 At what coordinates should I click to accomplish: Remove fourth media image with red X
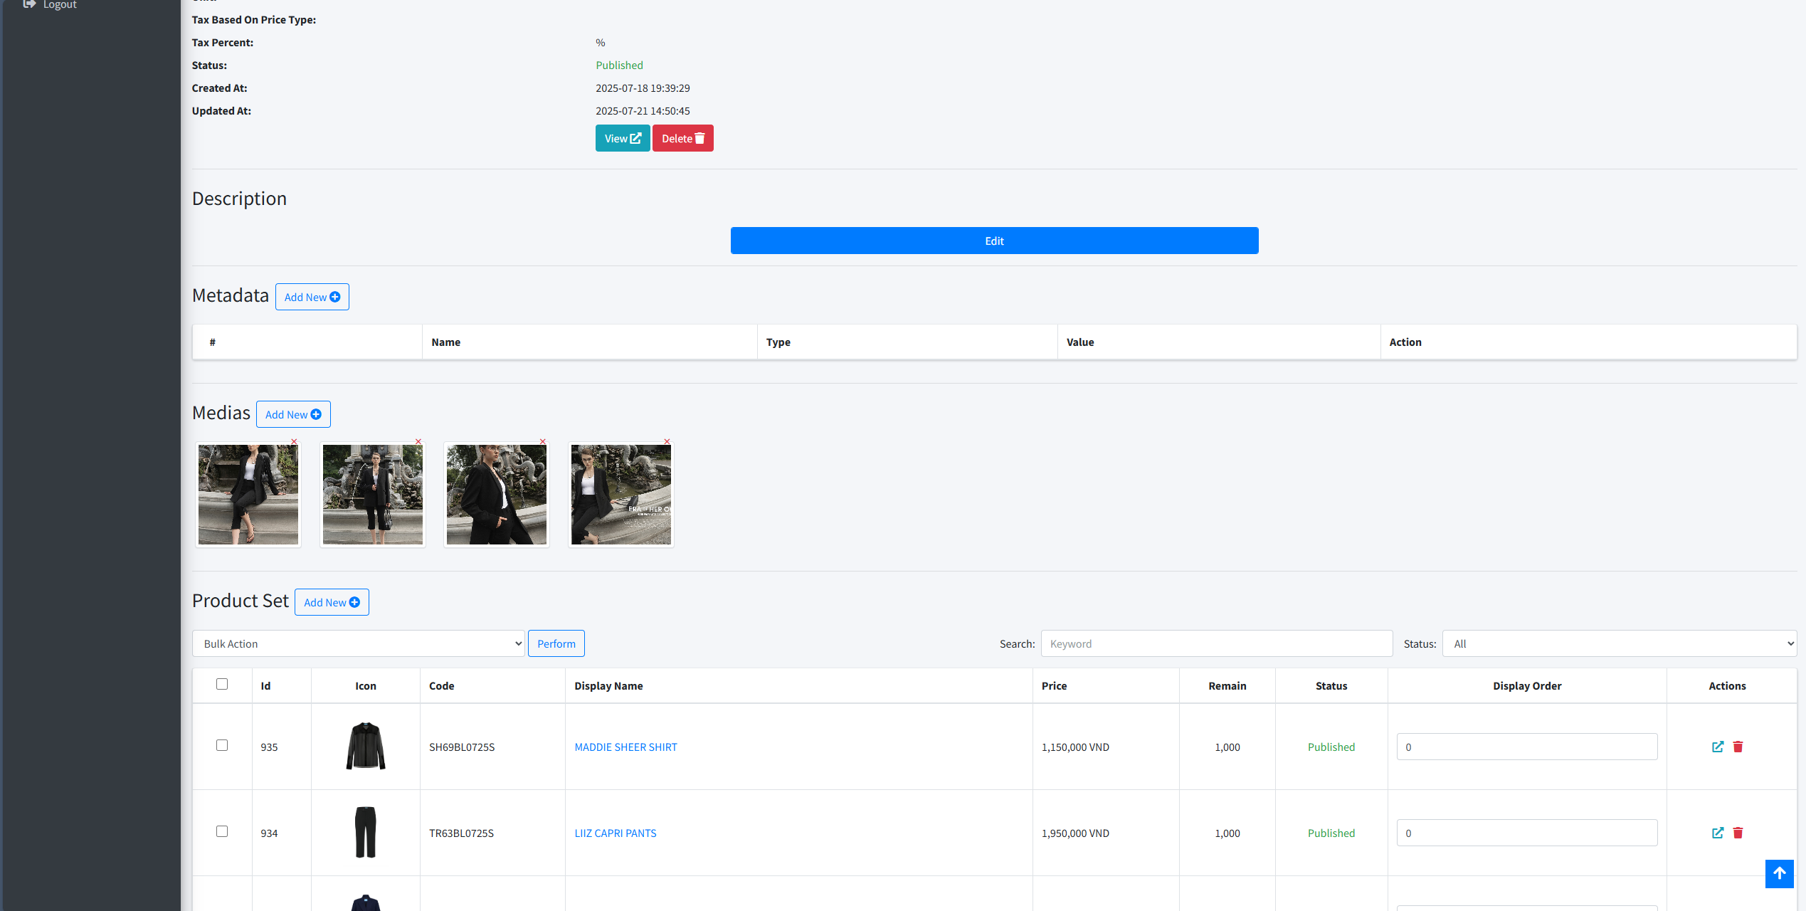[667, 441]
